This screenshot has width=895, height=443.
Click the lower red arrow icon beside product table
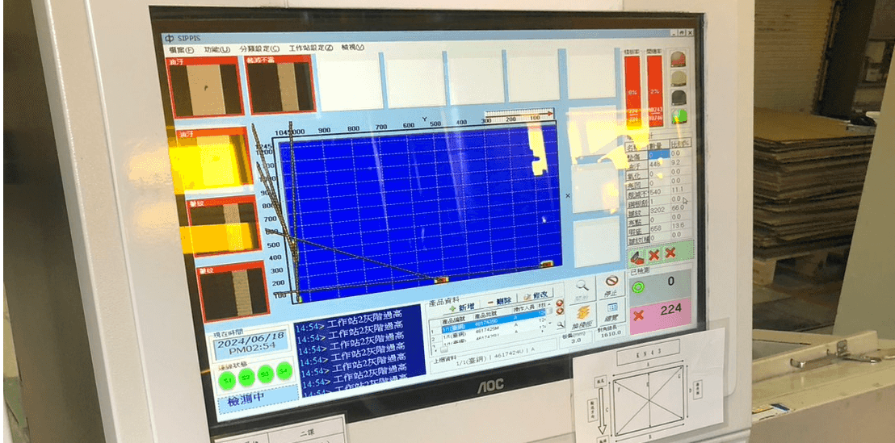(x=559, y=311)
